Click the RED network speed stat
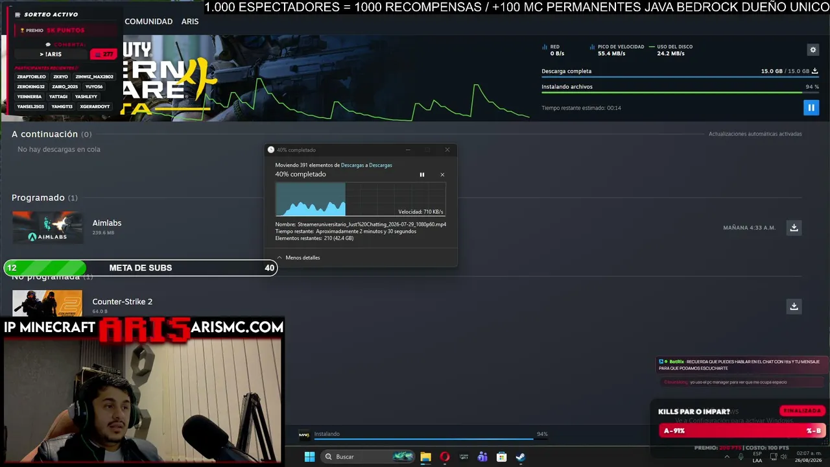This screenshot has width=830, height=467. click(x=553, y=50)
